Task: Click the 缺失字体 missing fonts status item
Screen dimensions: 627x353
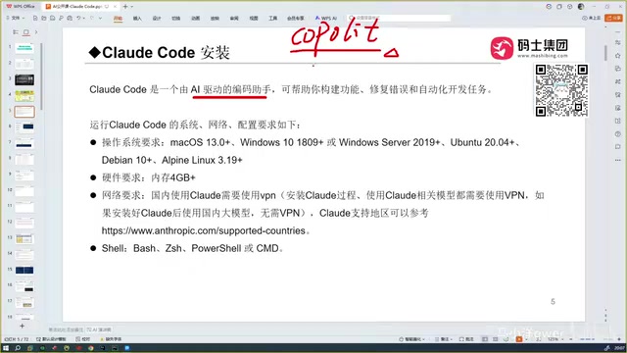Action: click(111, 339)
